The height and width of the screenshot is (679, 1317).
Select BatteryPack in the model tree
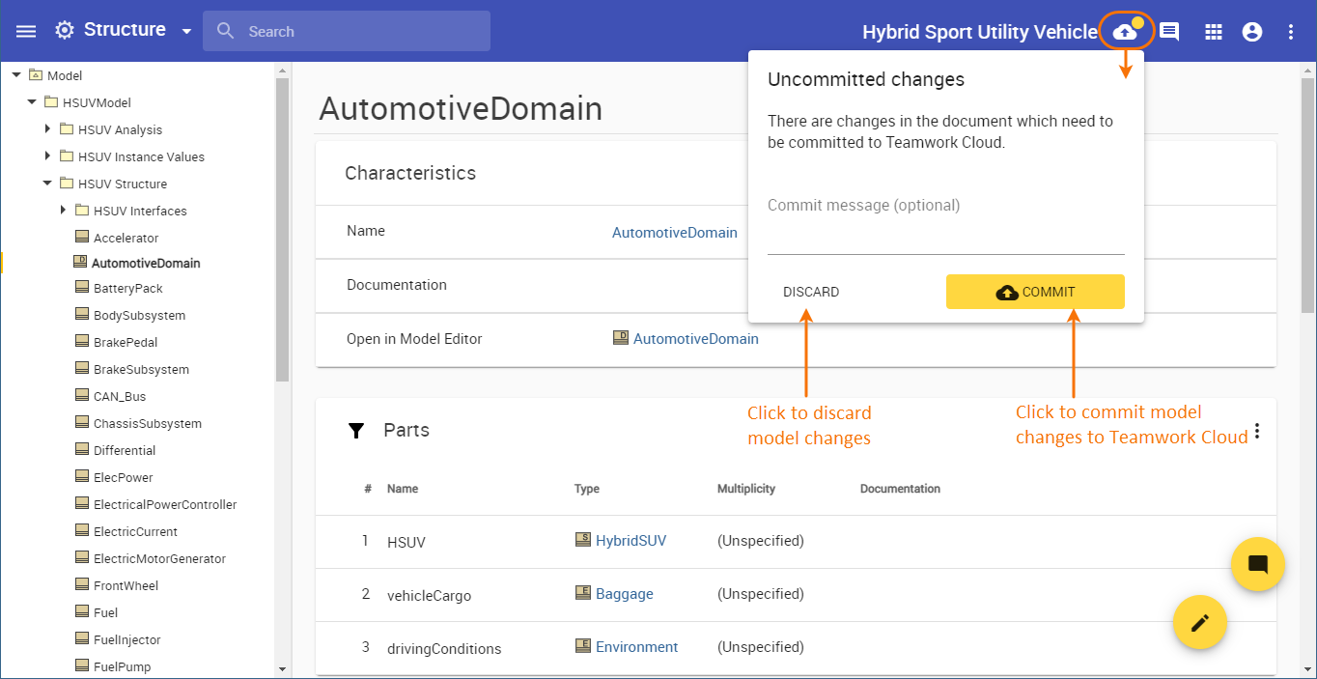[x=127, y=288]
